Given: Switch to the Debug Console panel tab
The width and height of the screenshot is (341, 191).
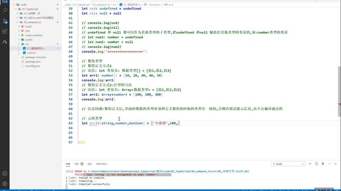Looking at the screenshot, I should (x=102, y=164).
